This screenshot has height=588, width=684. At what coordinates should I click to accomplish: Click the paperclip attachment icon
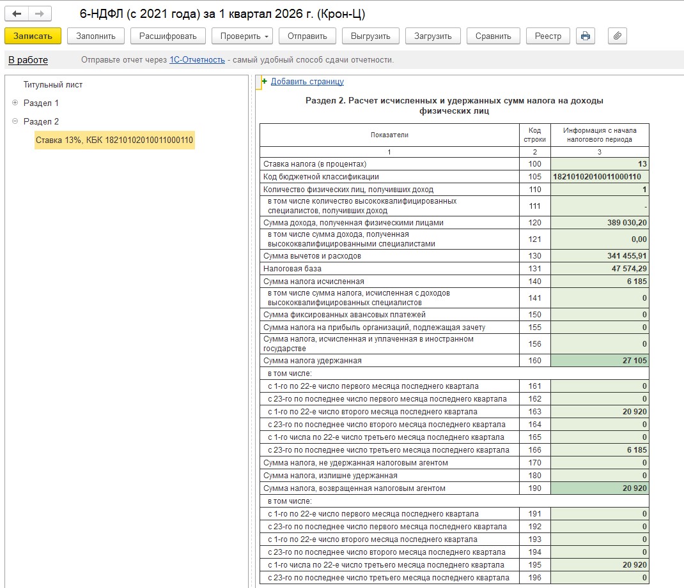[617, 36]
